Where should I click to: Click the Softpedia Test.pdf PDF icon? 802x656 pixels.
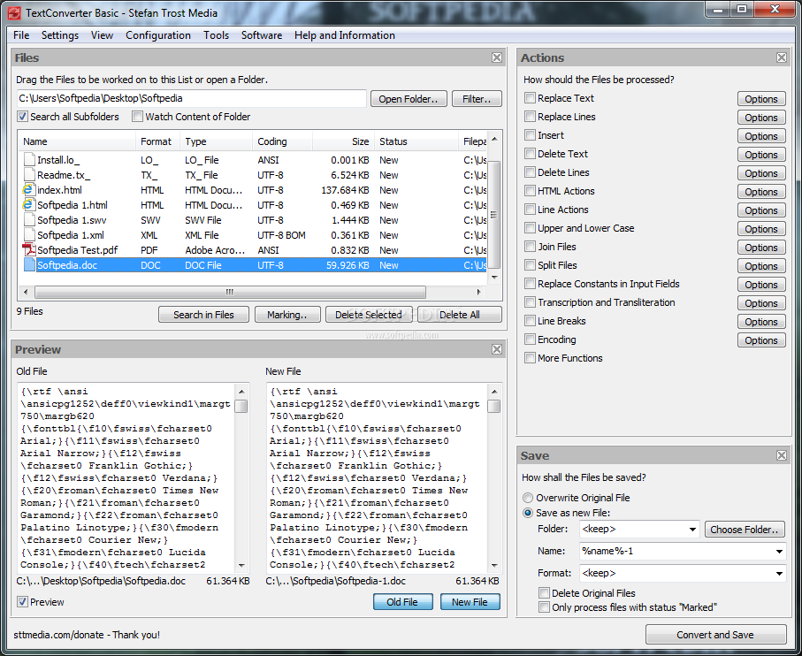pyautogui.click(x=28, y=250)
